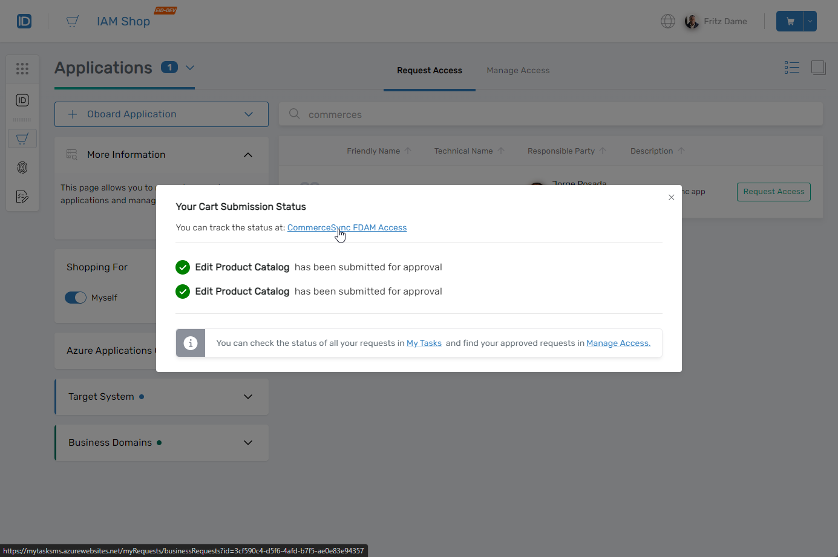Switch to list view layout

click(x=791, y=67)
